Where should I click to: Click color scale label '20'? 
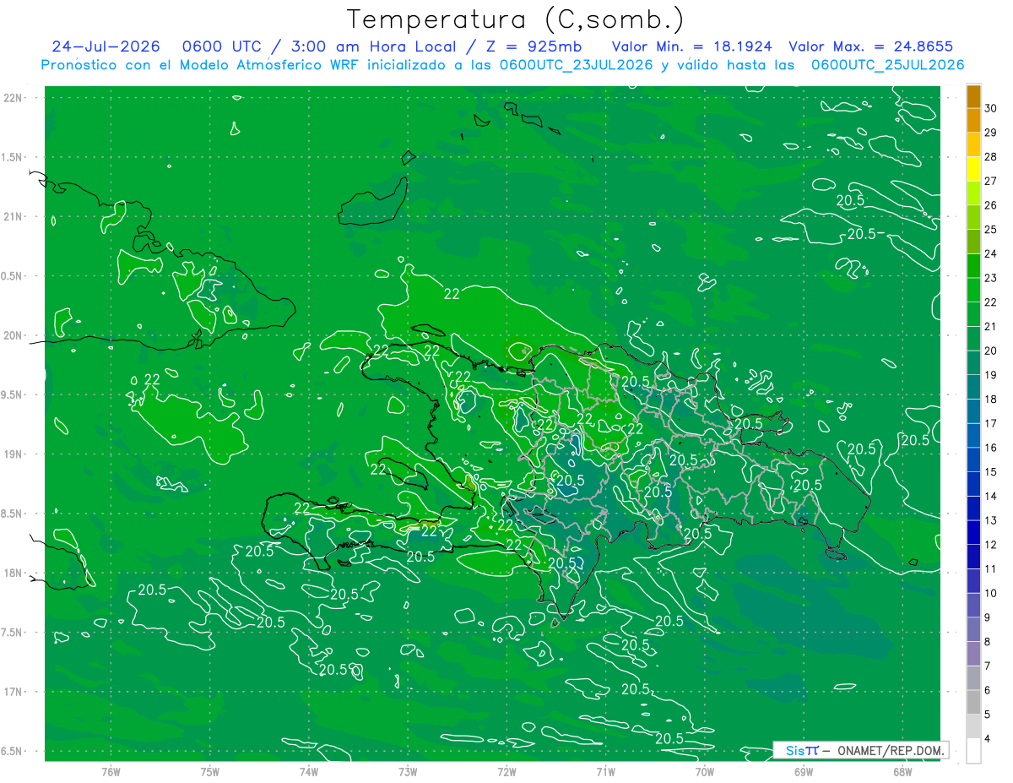(x=991, y=351)
